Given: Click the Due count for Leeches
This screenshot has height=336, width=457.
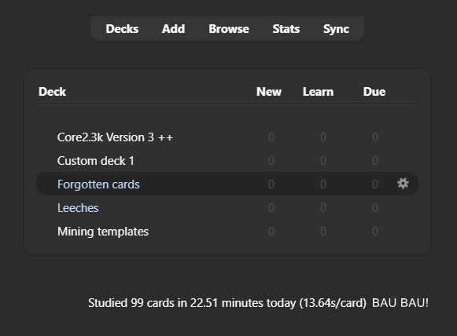Looking at the screenshot, I should [375, 208].
